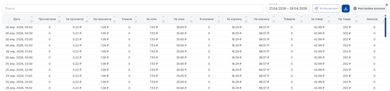This screenshot has height=91, width=390.
Task: Click 202 ₽ in the 25 апр. 22:00 row
Action: click(x=347, y=70)
